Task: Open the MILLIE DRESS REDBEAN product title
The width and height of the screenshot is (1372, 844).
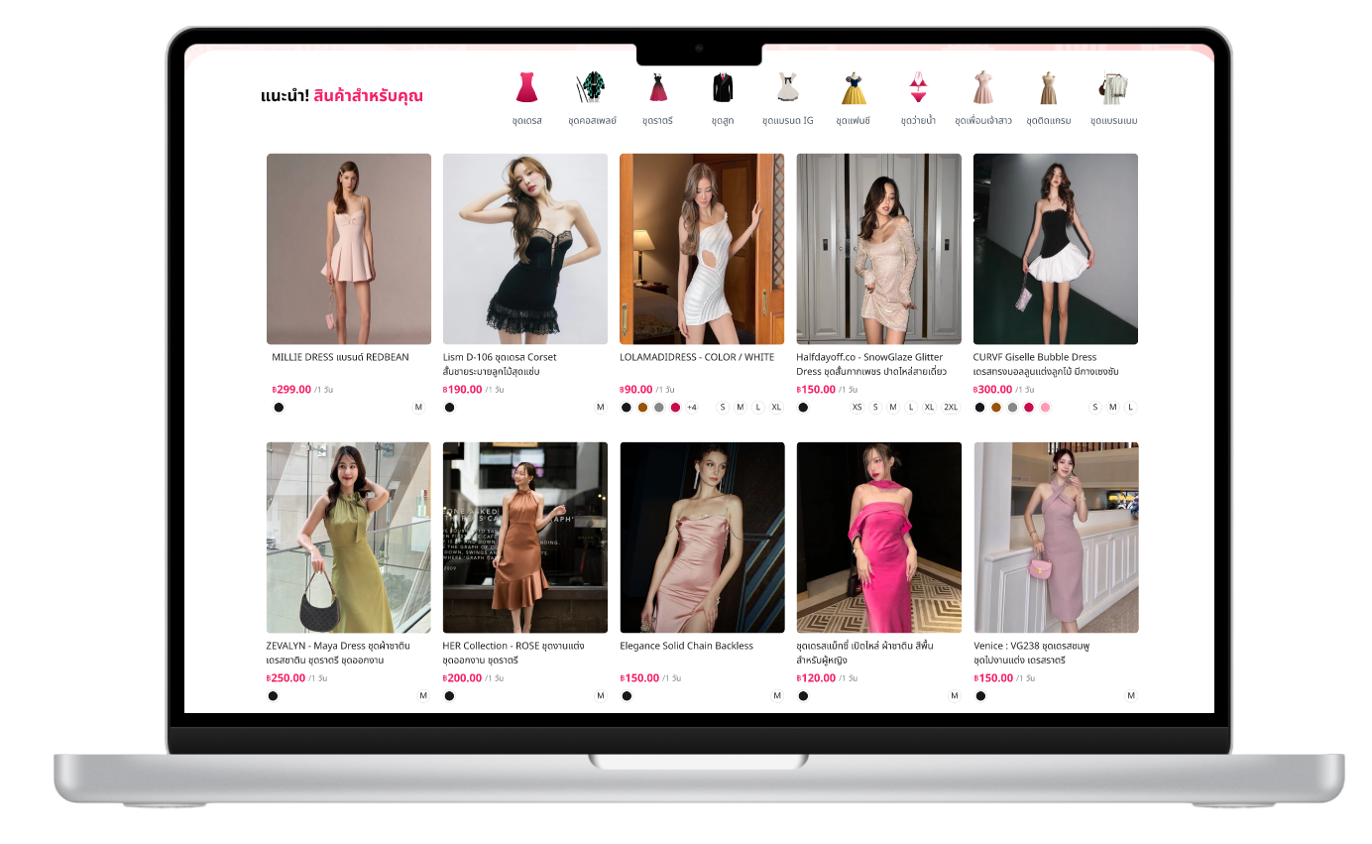Action: (x=340, y=357)
